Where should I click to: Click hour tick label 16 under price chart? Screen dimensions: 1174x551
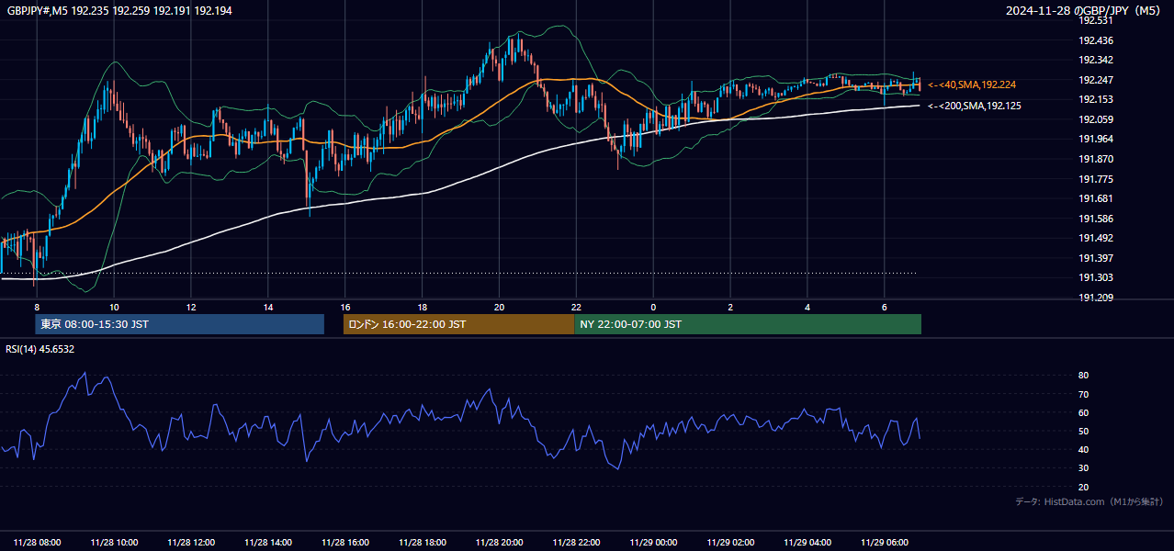coord(345,307)
